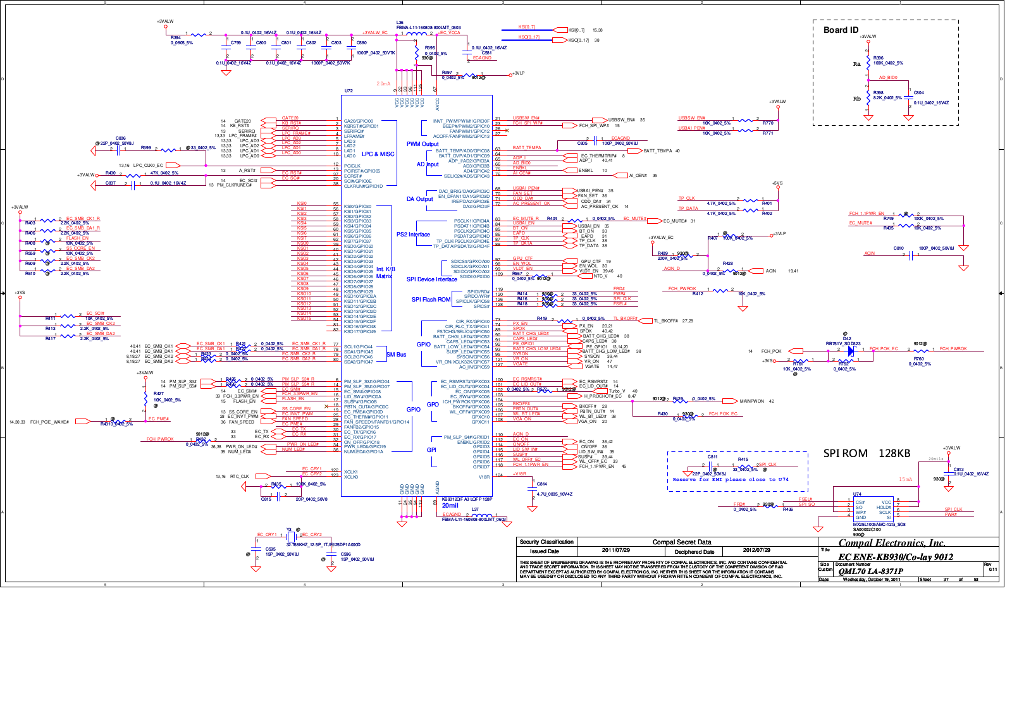The width and height of the screenshot is (1012, 715).
Task: Click part number "MX25L1005AMC-12G_SO8"
Action: pos(879,524)
